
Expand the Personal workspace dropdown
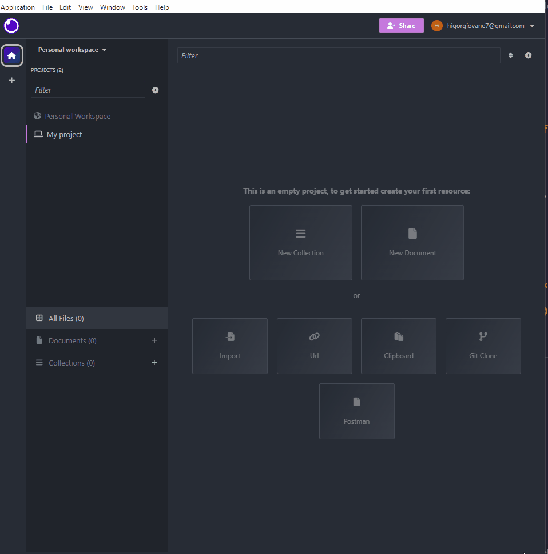click(72, 50)
